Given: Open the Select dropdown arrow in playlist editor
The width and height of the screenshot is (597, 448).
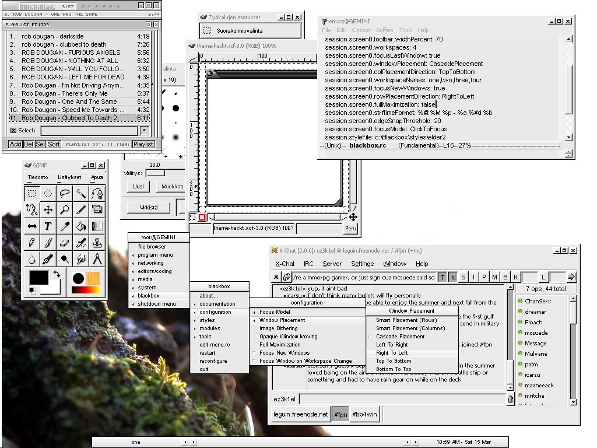Looking at the screenshot, I should point(145,131).
